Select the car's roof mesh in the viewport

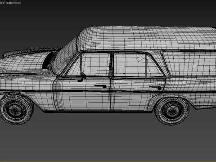[146, 38]
